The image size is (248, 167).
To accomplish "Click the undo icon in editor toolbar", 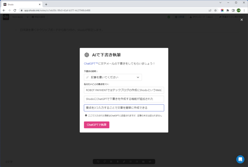I will pyautogui.click(x=98, y=161).
